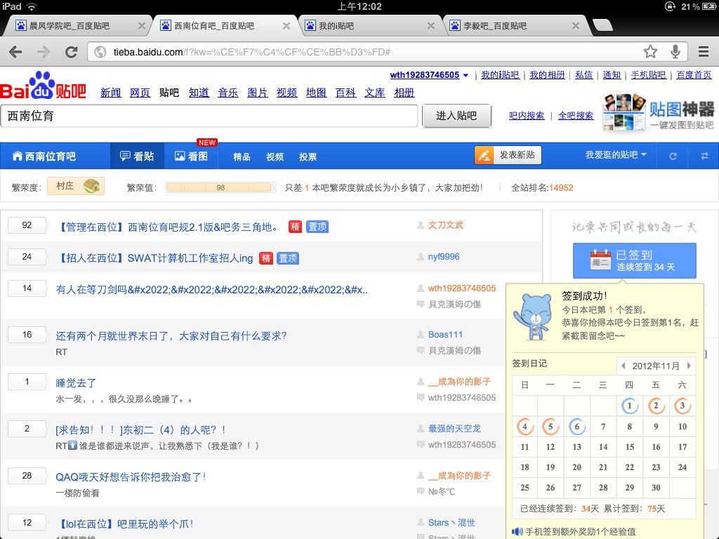Open the post 睡觉去了
719x539 pixels.
click(x=76, y=382)
